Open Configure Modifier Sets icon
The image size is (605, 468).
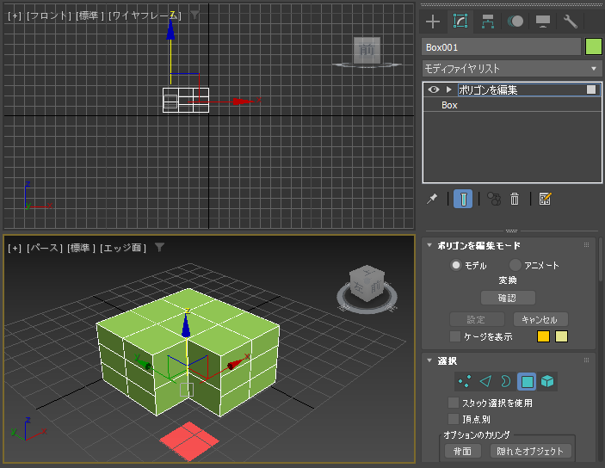click(545, 199)
